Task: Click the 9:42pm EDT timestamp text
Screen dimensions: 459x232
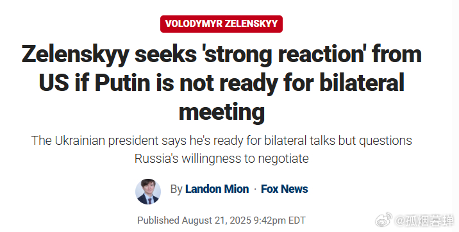Action: point(280,220)
